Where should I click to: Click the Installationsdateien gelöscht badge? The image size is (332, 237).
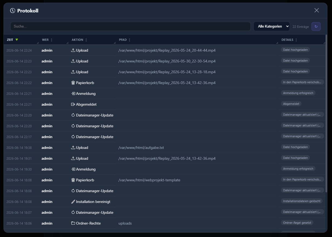pos(302,201)
